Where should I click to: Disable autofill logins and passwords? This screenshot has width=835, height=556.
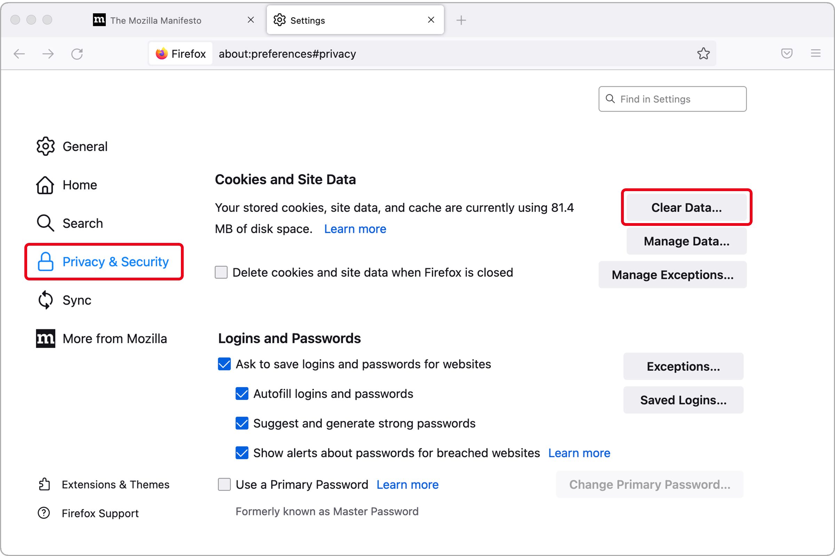pyautogui.click(x=242, y=394)
